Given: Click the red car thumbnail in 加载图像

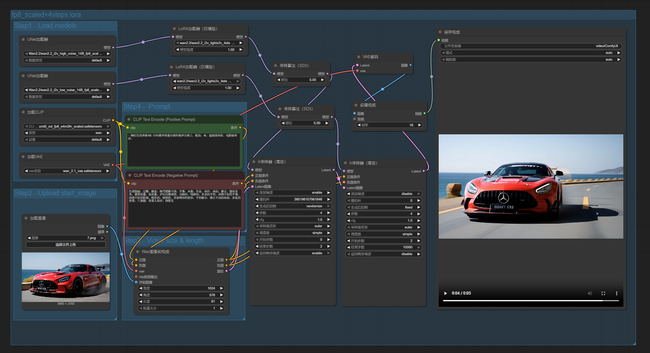Looking at the screenshot, I should [66, 277].
